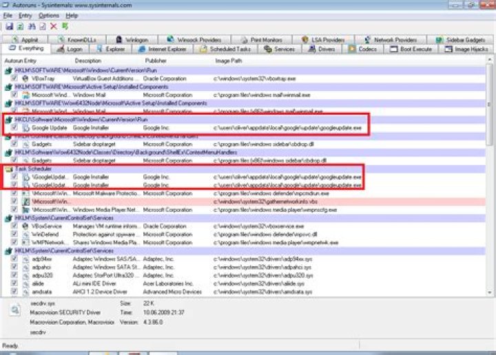The width and height of the screenshot is (496, 355).
Task: Open the Image Hijacks tab
Action: click(x=466, y=50)
